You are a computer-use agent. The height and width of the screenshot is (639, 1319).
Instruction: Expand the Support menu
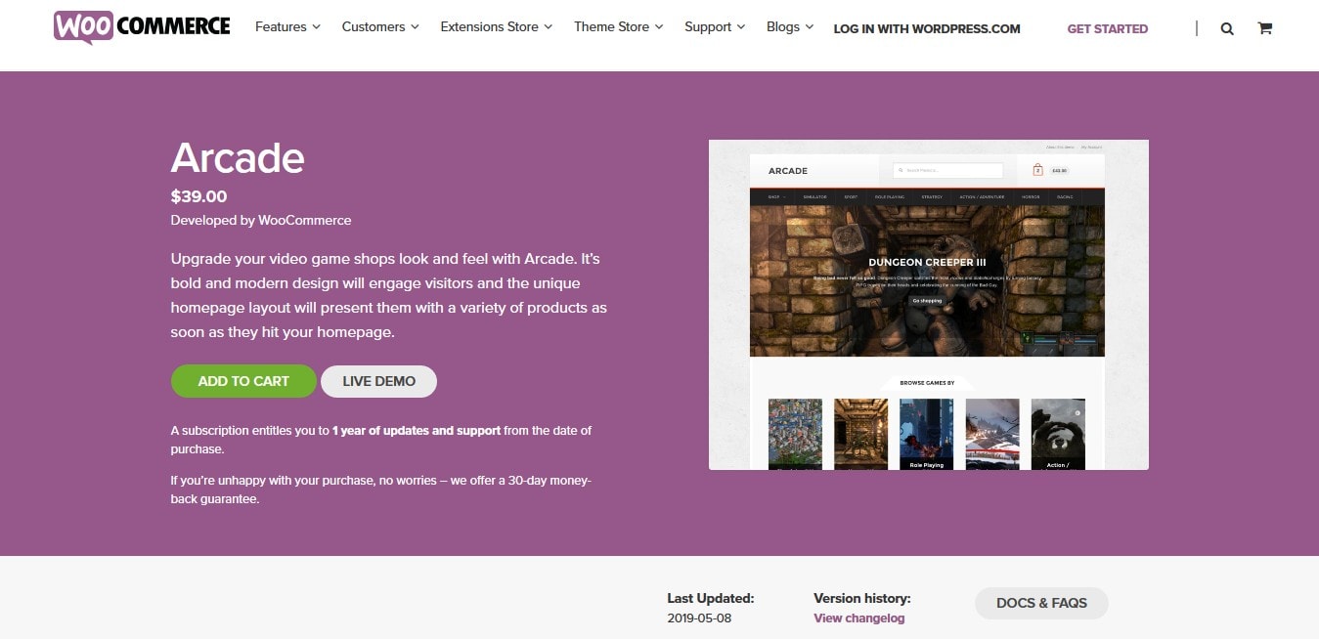tap(715, 27)
